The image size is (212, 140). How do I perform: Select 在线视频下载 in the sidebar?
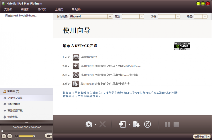pyautogui.click(x=26, y=111)
